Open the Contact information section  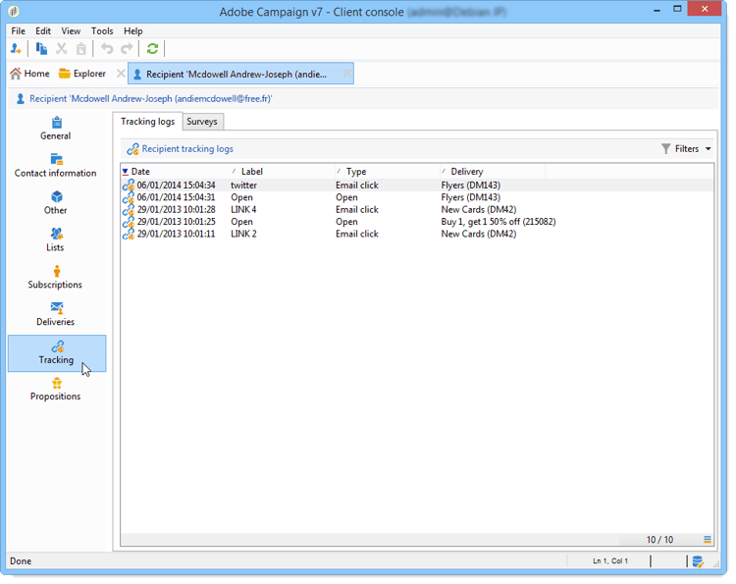tap(56, 166)
